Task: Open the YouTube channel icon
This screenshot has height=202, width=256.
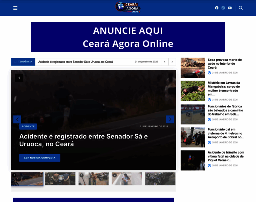Action: (230, 8)
